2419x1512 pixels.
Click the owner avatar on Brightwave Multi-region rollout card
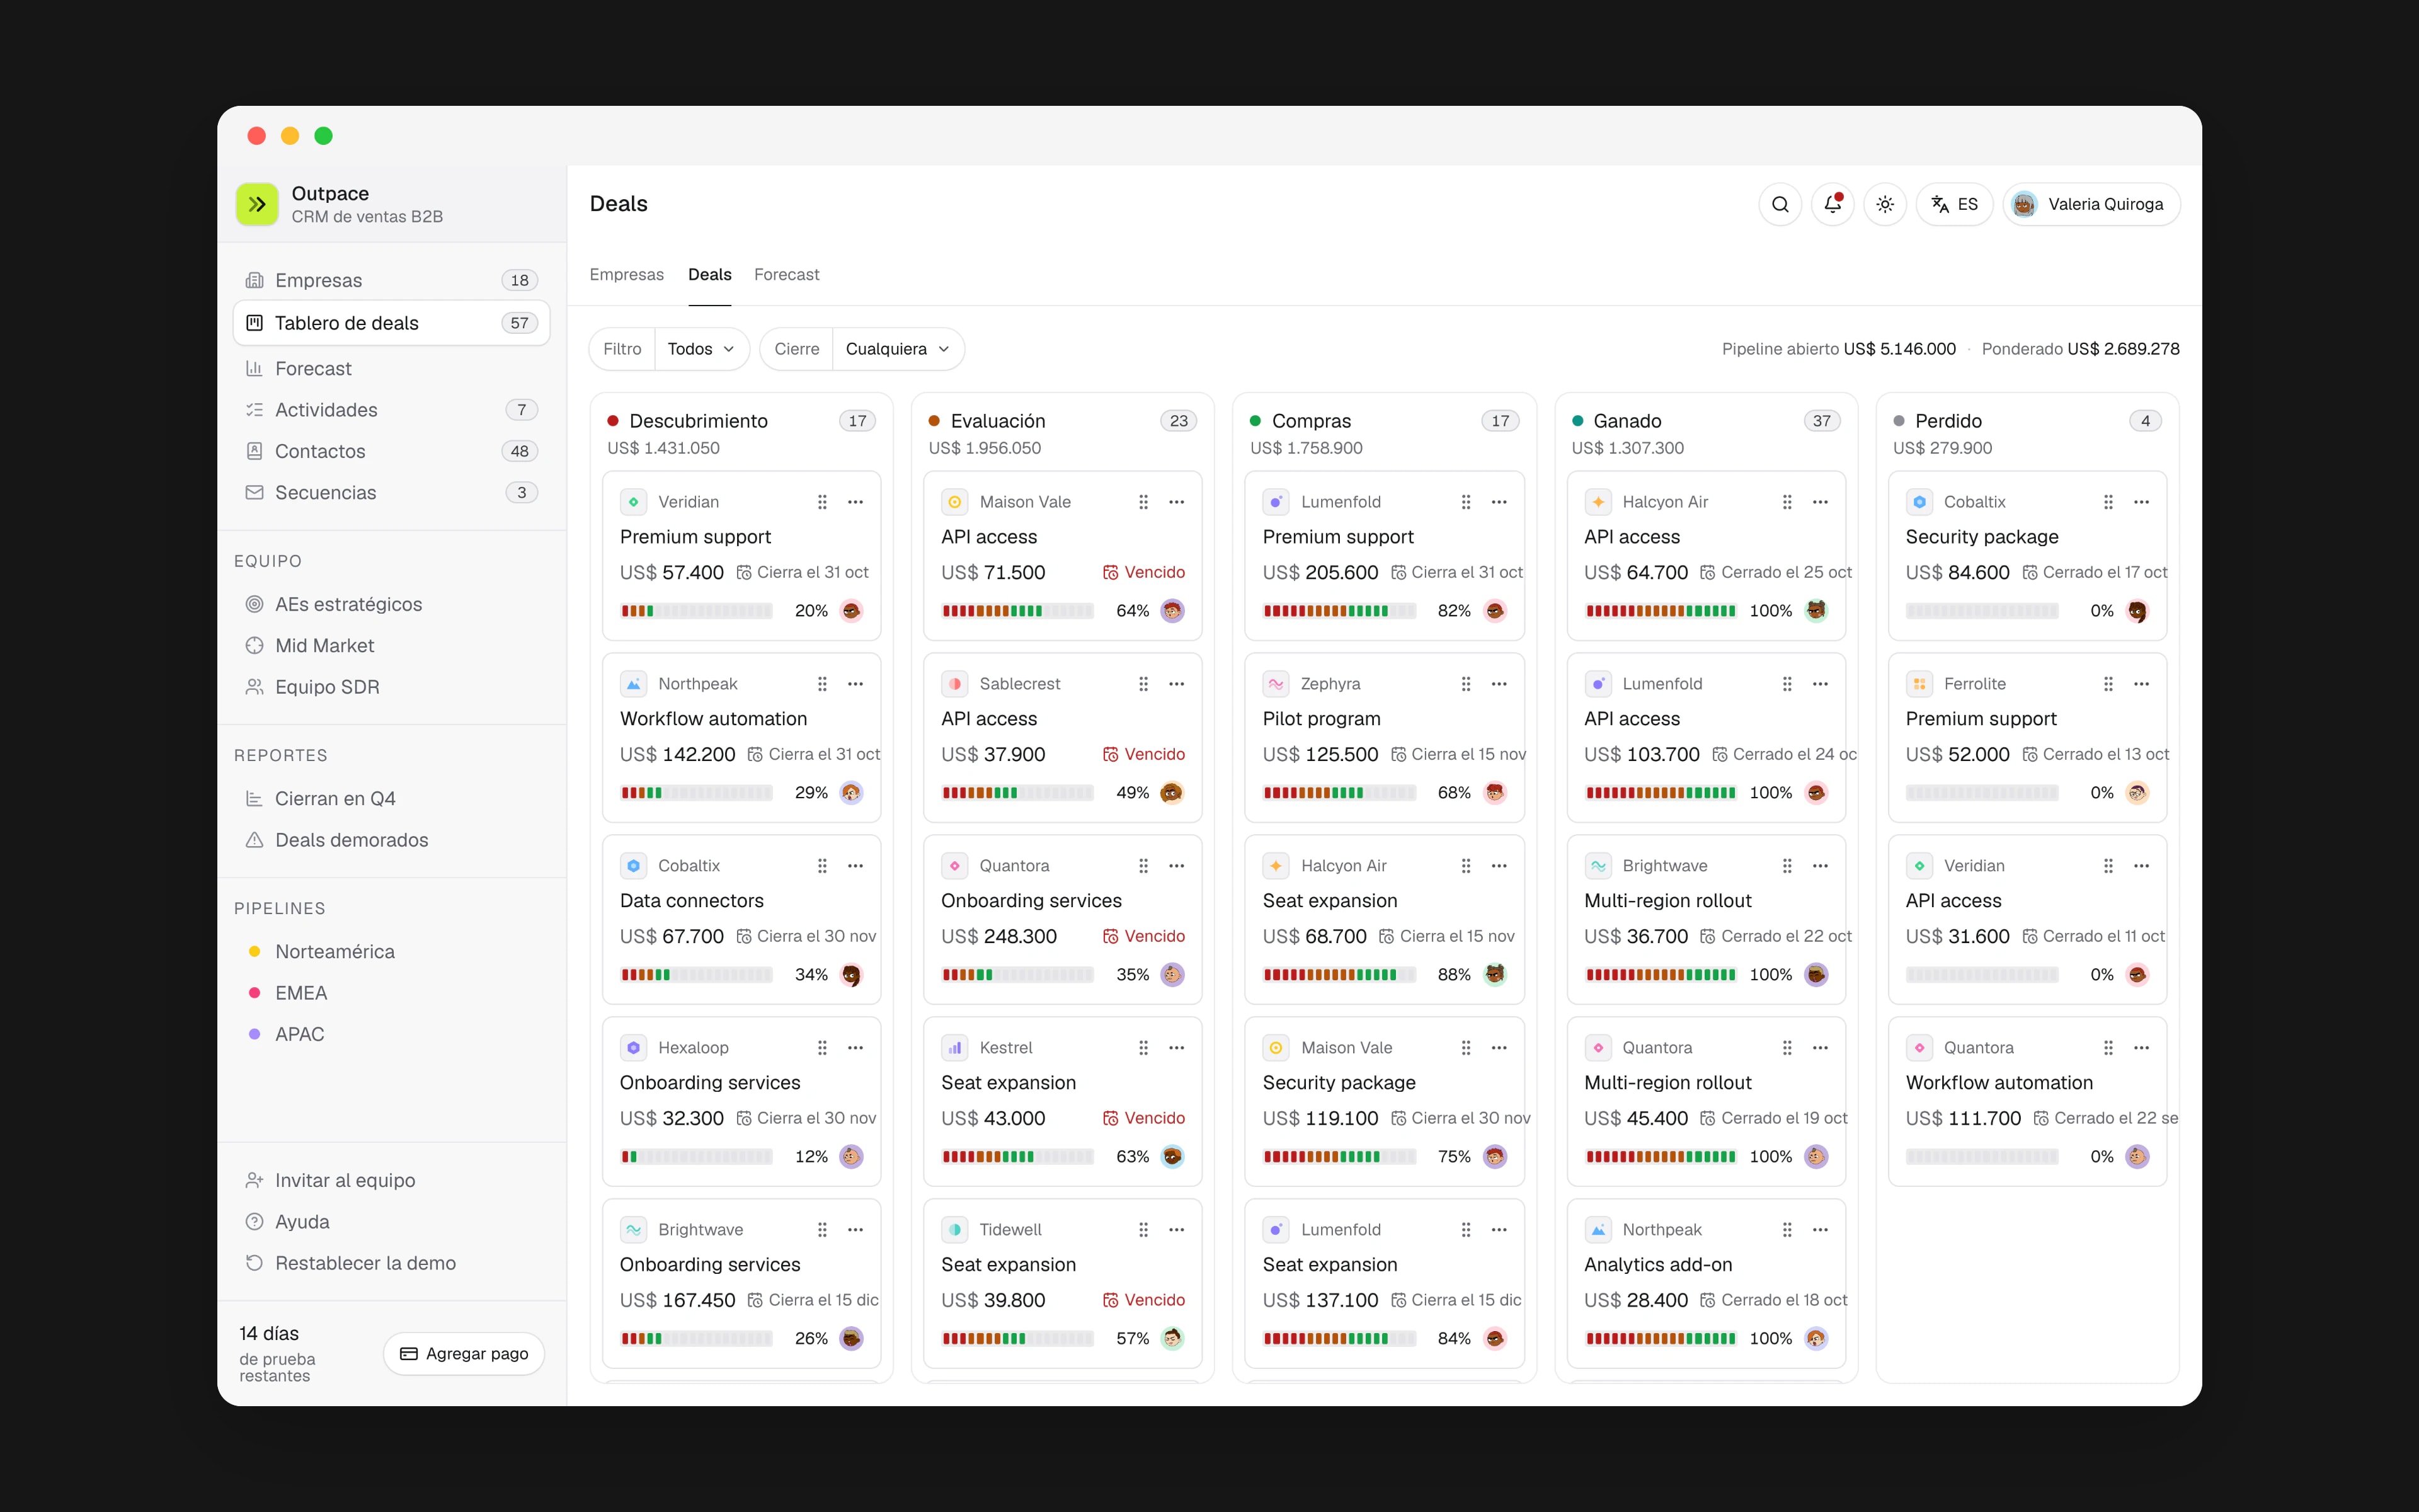coord(1816,974)
